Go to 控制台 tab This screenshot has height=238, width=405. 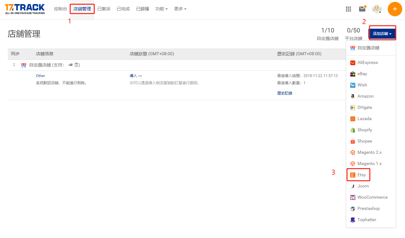(x=61, y=9)
